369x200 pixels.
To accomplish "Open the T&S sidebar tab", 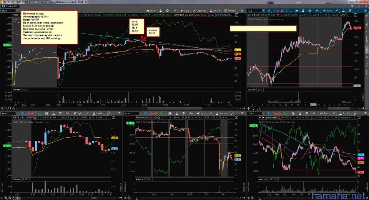I will pos(366,24).
